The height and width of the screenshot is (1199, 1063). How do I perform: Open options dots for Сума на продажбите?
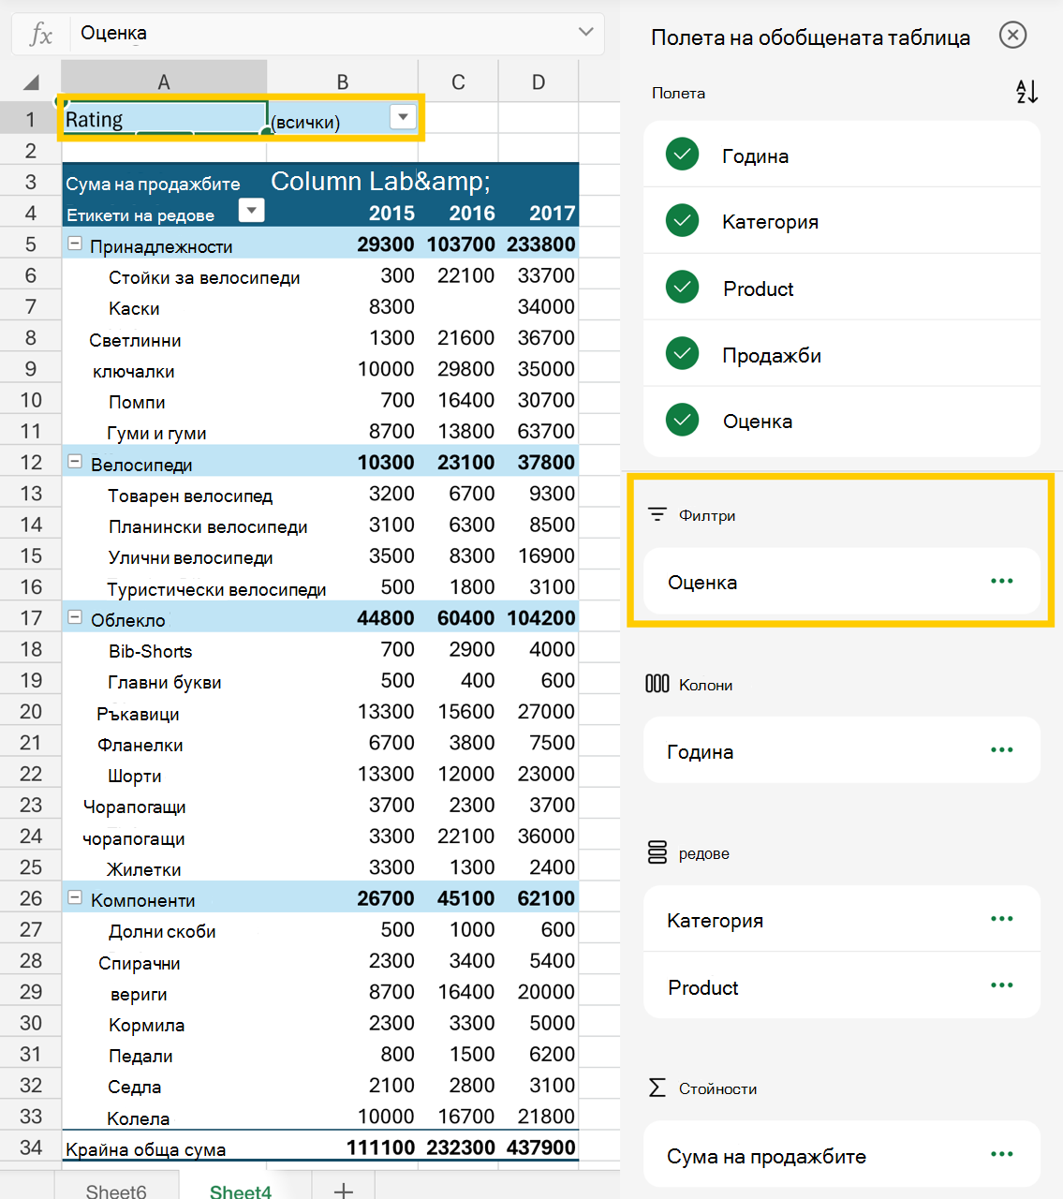[1002, 1155]
